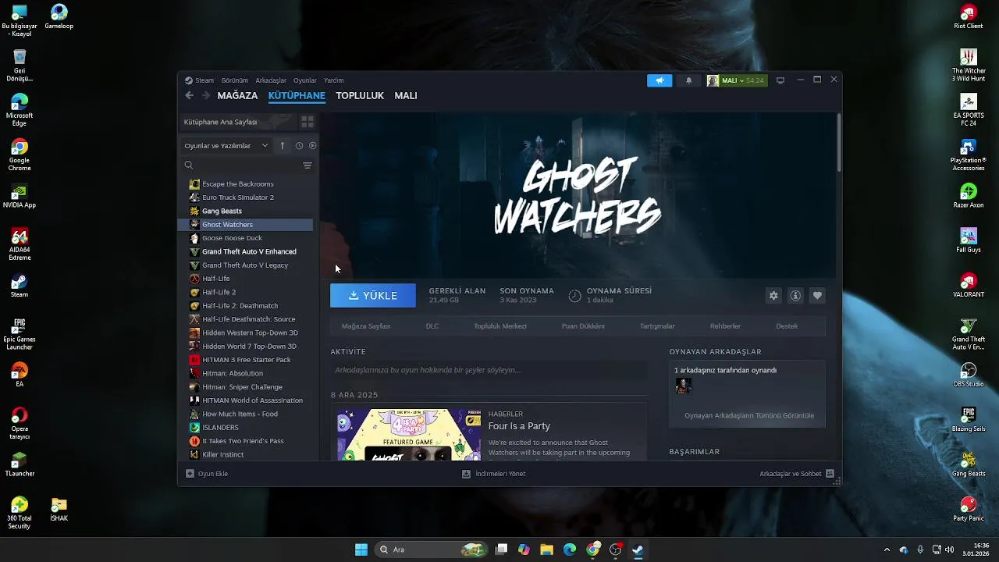Open Windows Start button
The width and height of the screenshot is (999, 562).
tap(361, 550)
